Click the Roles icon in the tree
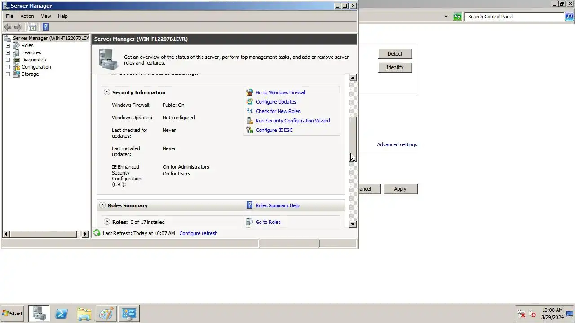The width and height of the screenshot is (575, 323). coord(16,45)
